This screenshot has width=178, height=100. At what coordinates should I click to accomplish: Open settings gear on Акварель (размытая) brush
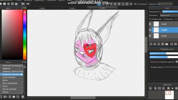[22, 74]
